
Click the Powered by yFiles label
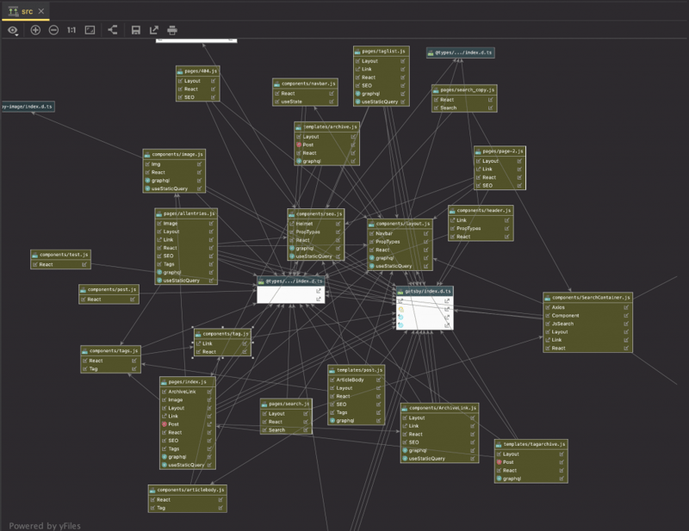pos(45,524)
